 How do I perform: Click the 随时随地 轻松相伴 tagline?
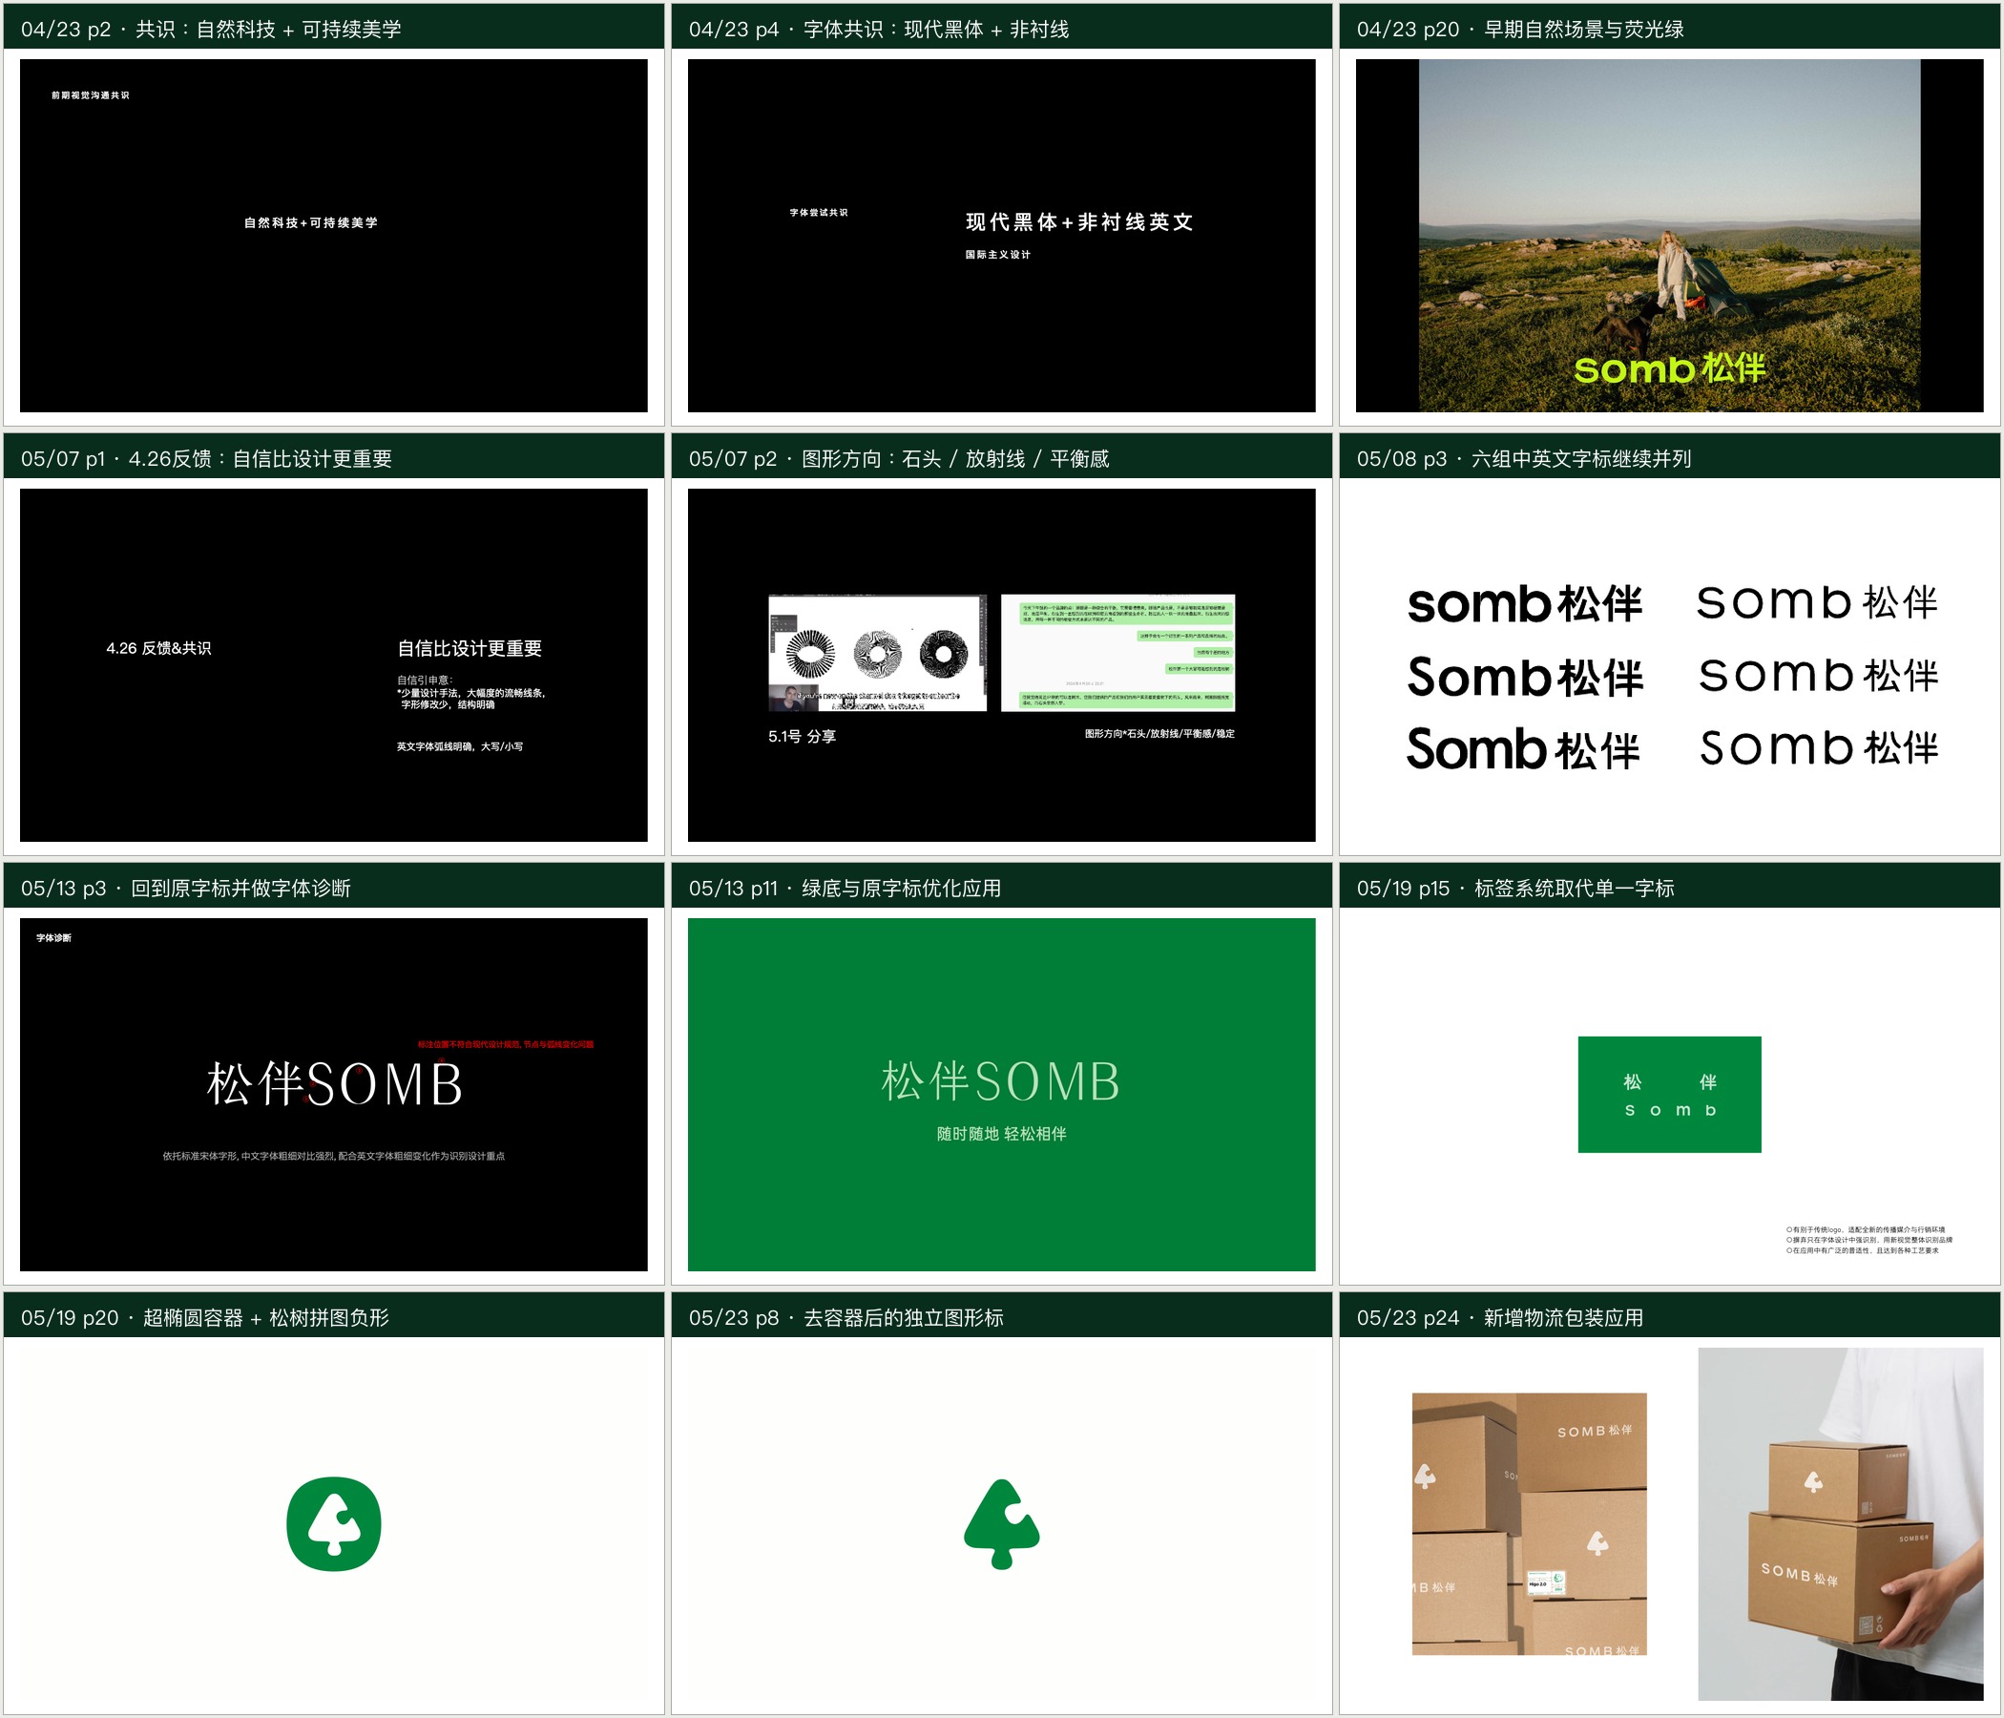pyautogui.click(x=1002, y=1134)
